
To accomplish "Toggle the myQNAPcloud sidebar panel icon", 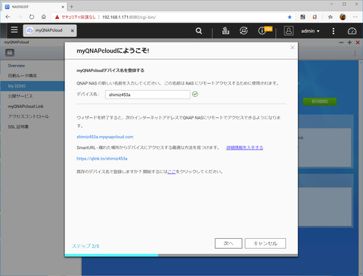I will 10,53.
